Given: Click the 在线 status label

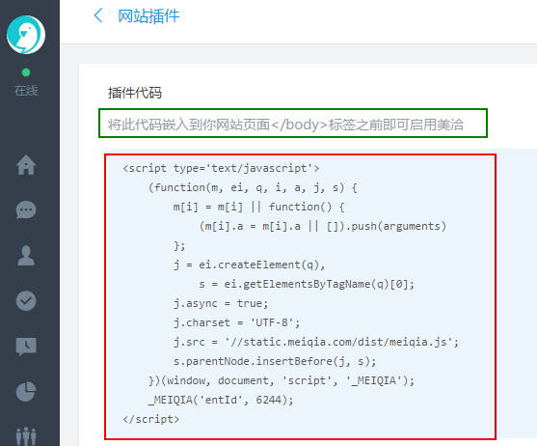Looking at the screenshot, I should 26,91.
